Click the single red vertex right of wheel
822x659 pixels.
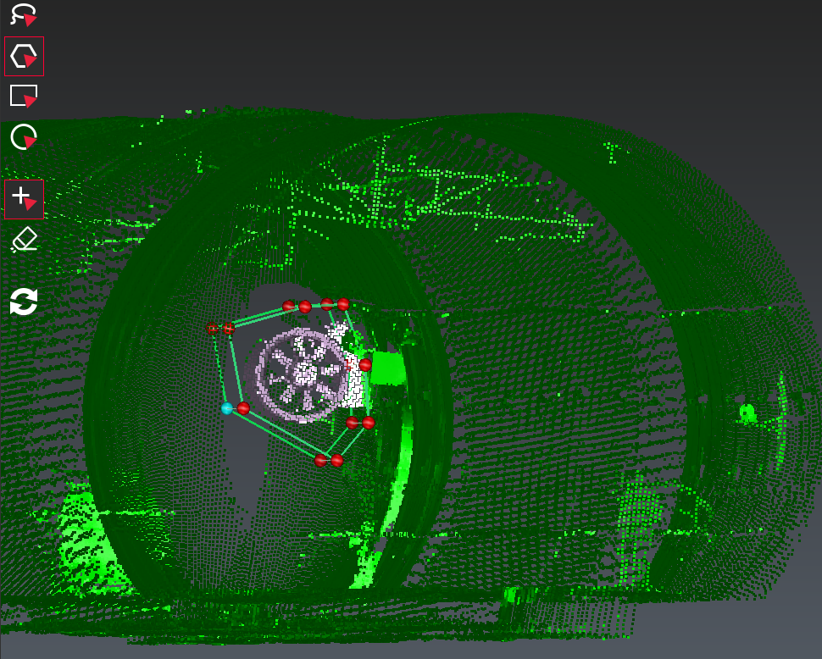coord(365,365)
